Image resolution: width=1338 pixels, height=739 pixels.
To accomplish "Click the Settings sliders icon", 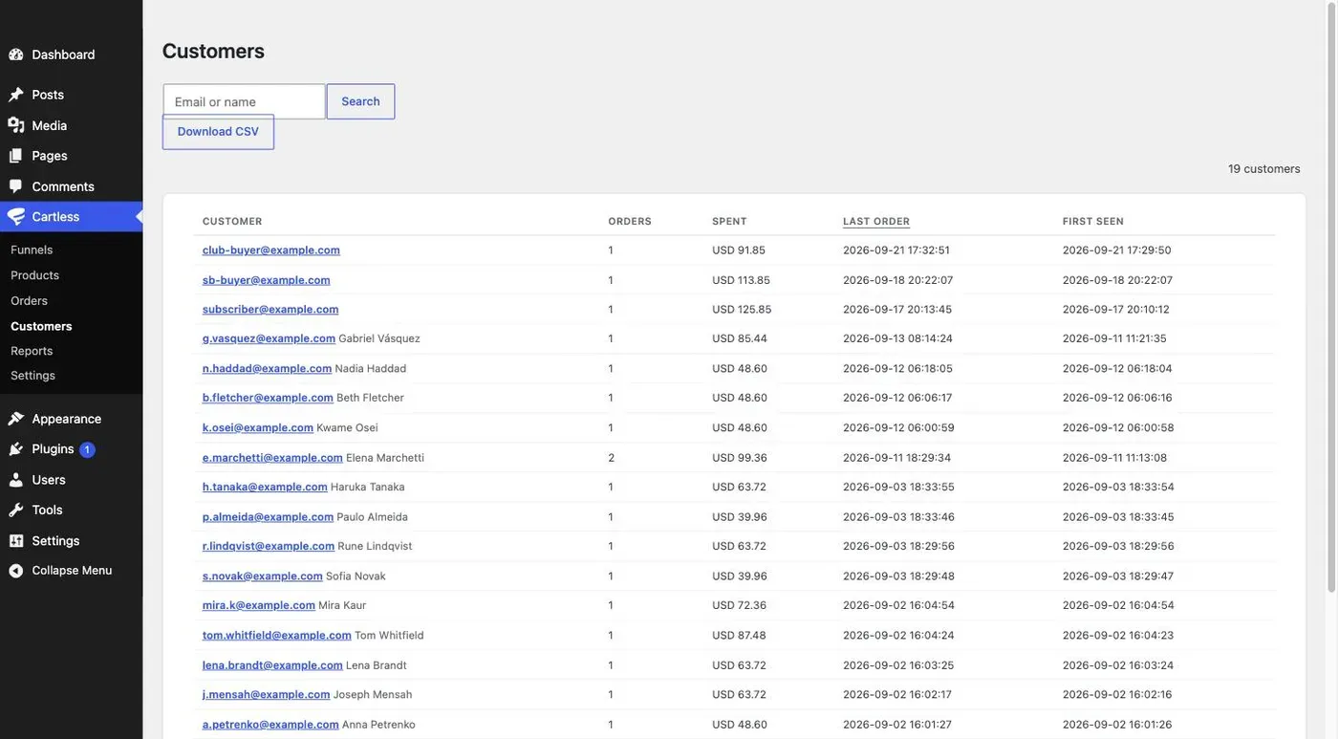I will point(16,541).
